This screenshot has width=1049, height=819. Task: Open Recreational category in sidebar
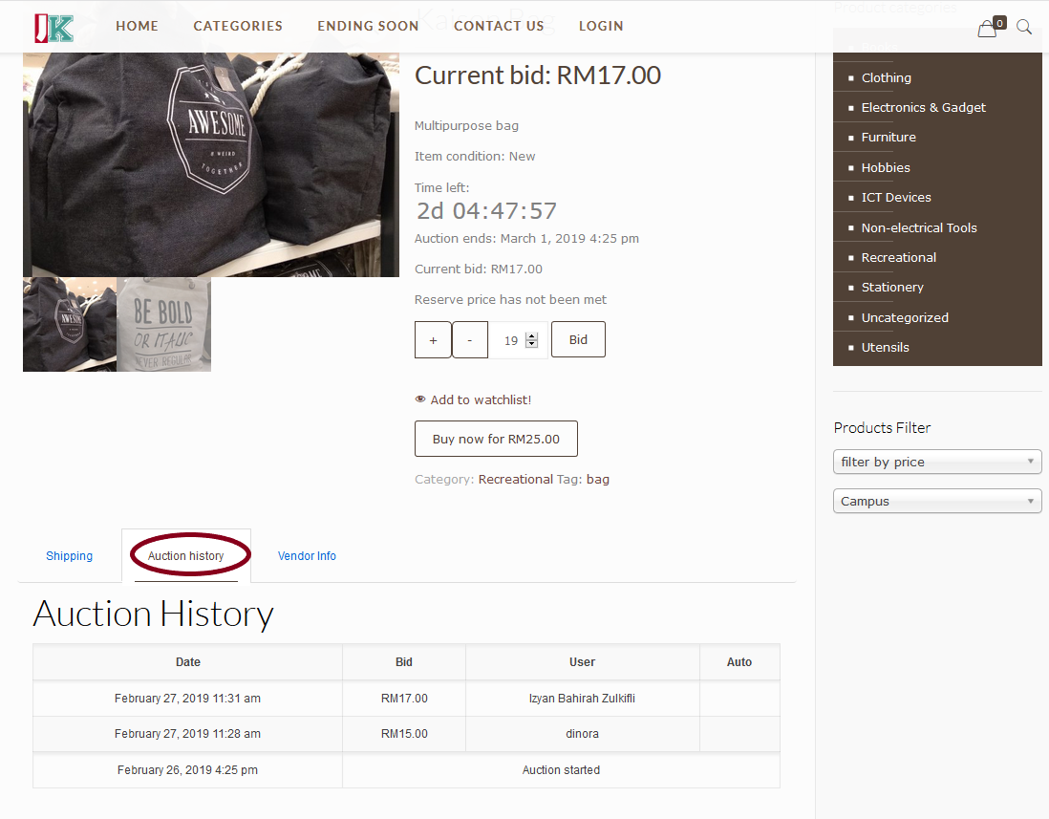[898, 258]
